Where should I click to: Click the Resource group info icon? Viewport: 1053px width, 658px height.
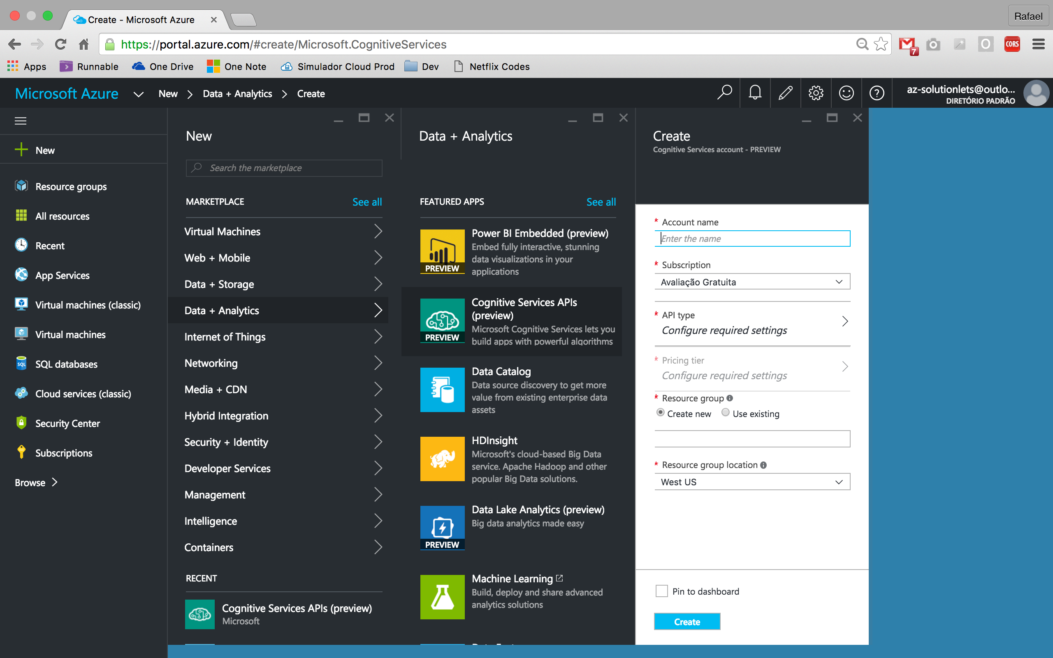click(x=730, y=398)
